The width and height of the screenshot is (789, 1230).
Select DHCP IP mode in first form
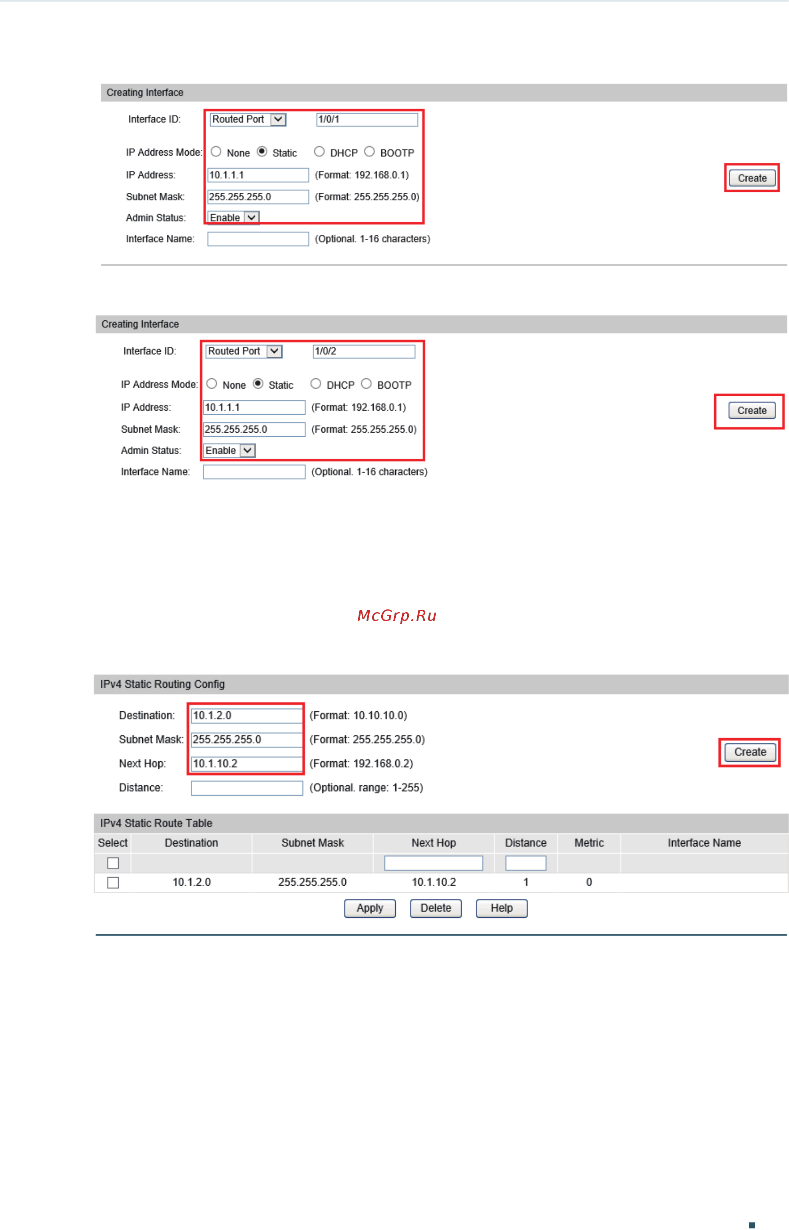click(319, 152)
